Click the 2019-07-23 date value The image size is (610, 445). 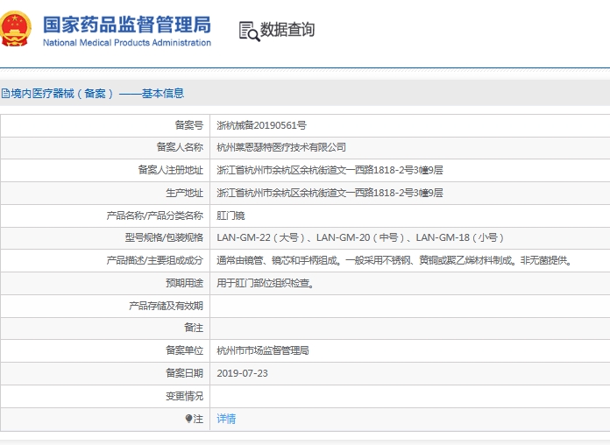click(242, 373)
